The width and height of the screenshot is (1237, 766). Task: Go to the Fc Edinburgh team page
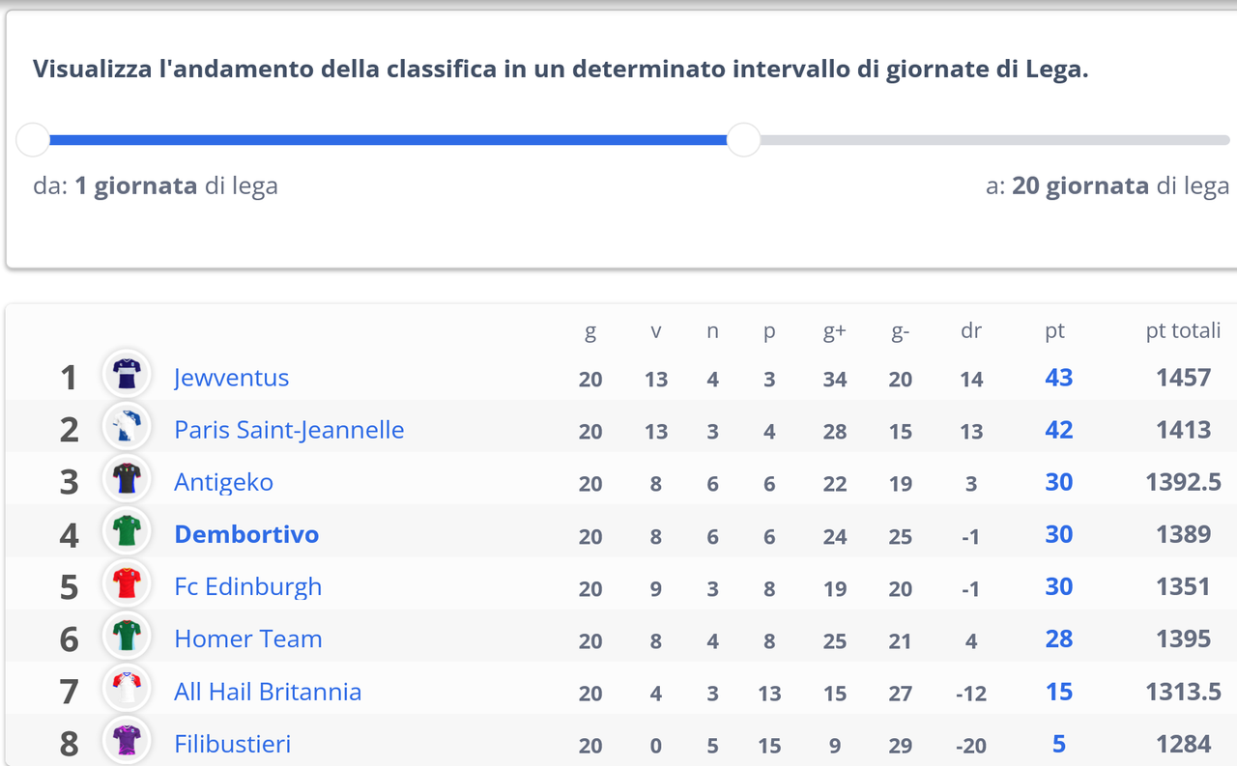click(247, 586)
